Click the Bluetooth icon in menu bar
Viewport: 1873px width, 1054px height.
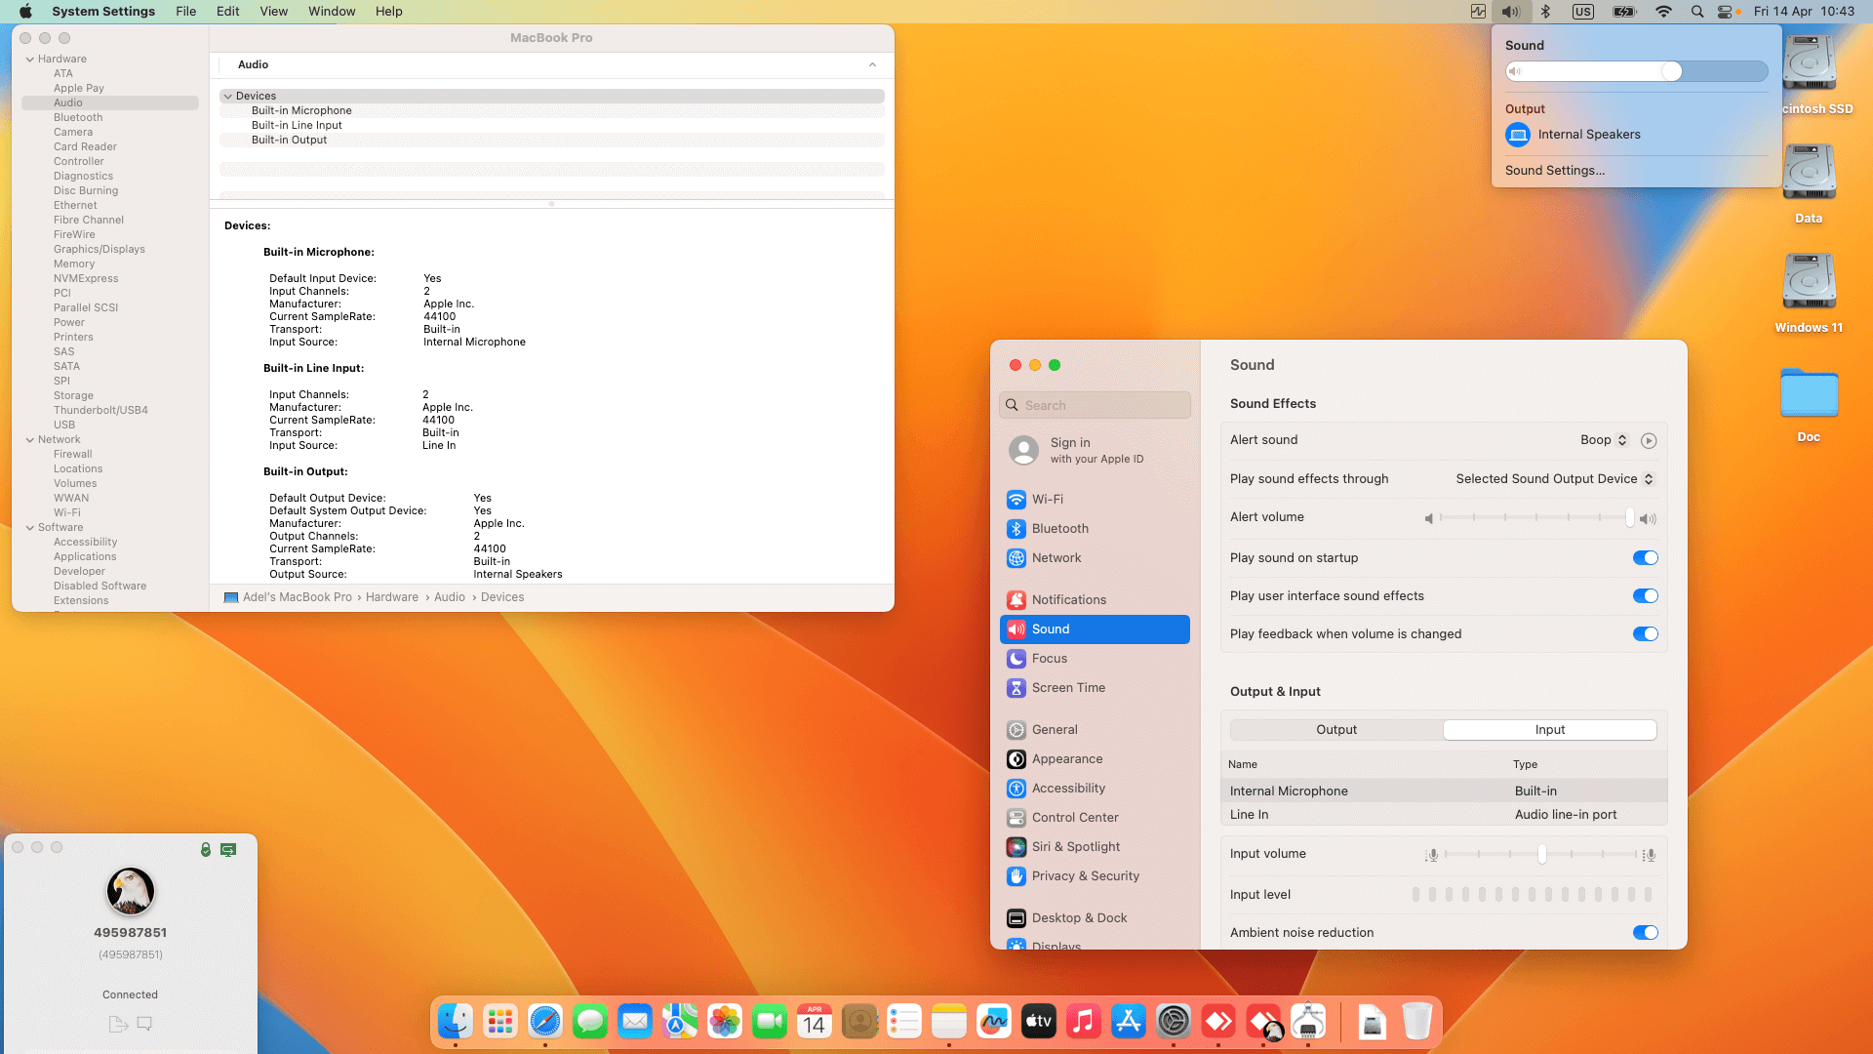(x=1545, y=12)
